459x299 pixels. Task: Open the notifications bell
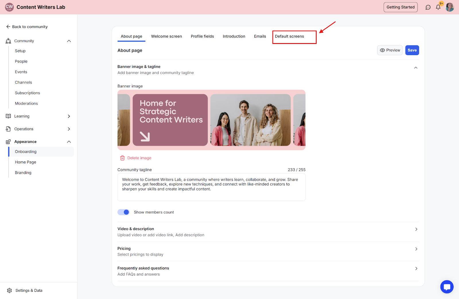pos(438,7)
